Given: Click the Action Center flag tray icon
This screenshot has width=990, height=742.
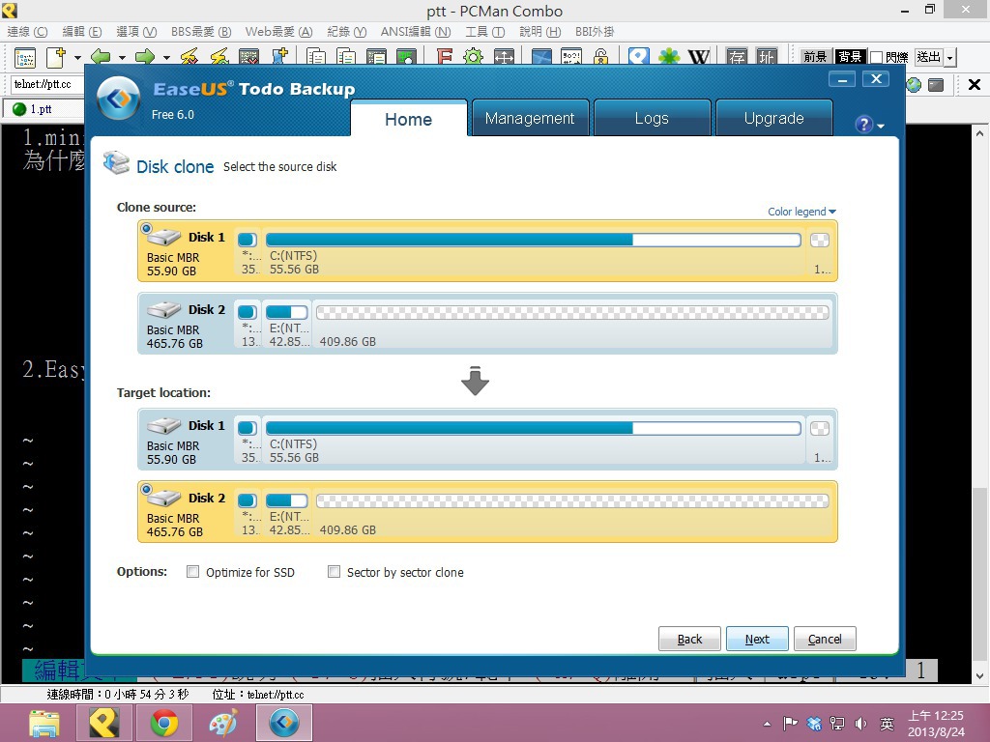Looking at the screenshot, I should click(x=790, y=724).
